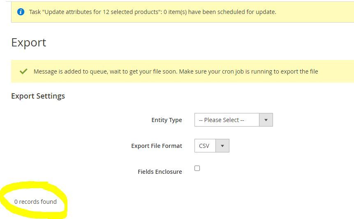The width and height of the screenshot is (354, 219).
Task: Click the Entity Type label
Action: (x=167, y=120)
